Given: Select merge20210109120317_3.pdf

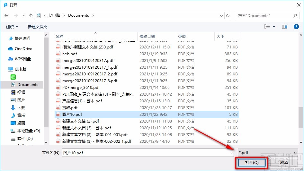Looking at the screenshot, I should (x=147, y=81).
